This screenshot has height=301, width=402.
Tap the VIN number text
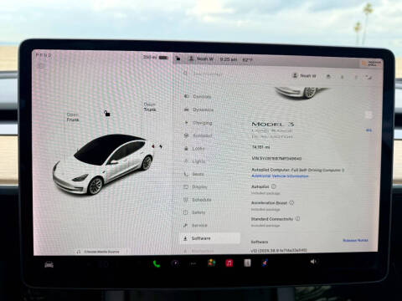point(276,158)
